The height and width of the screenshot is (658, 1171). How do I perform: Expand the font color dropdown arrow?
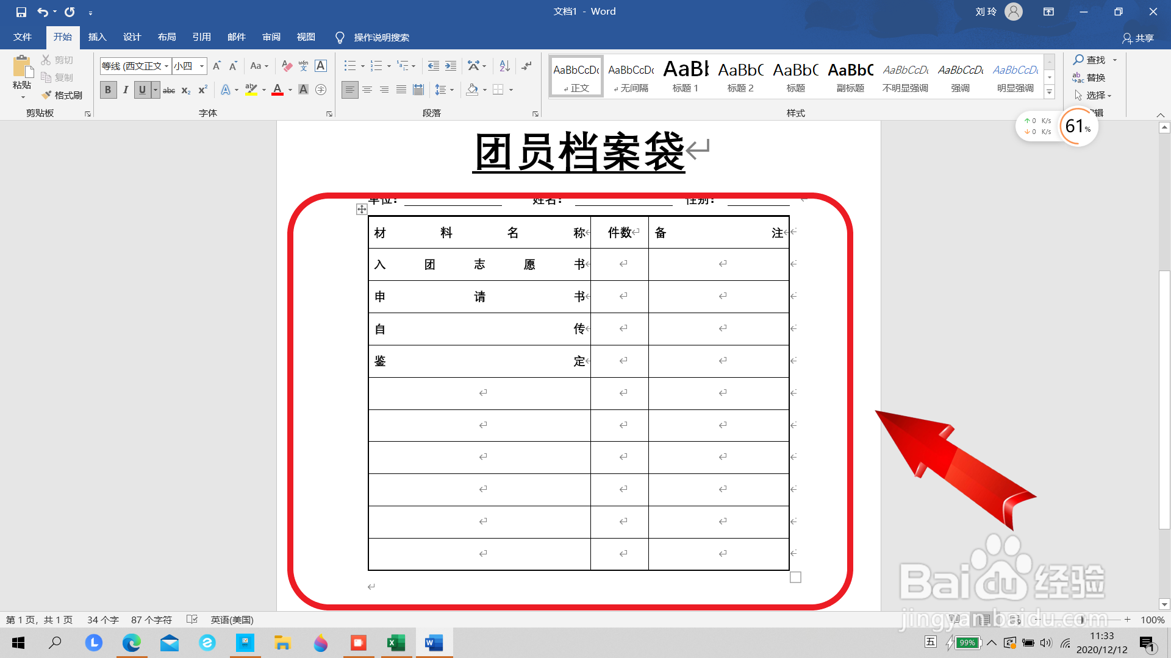pos(289,90)
